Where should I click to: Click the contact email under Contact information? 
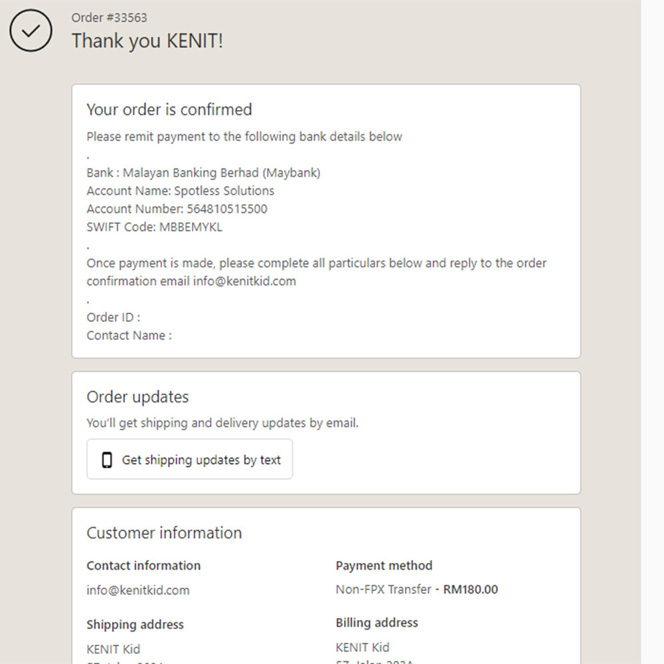[x=137, y=590]
